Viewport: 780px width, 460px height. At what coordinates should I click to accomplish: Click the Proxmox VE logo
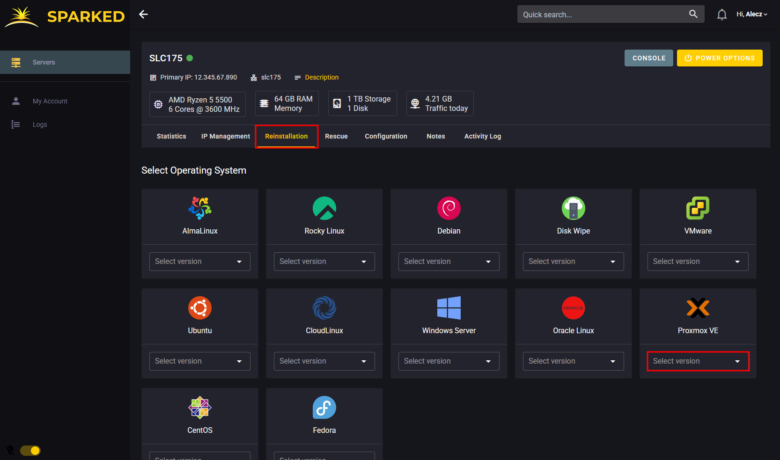pyautogui.click(x=698, y=308)
